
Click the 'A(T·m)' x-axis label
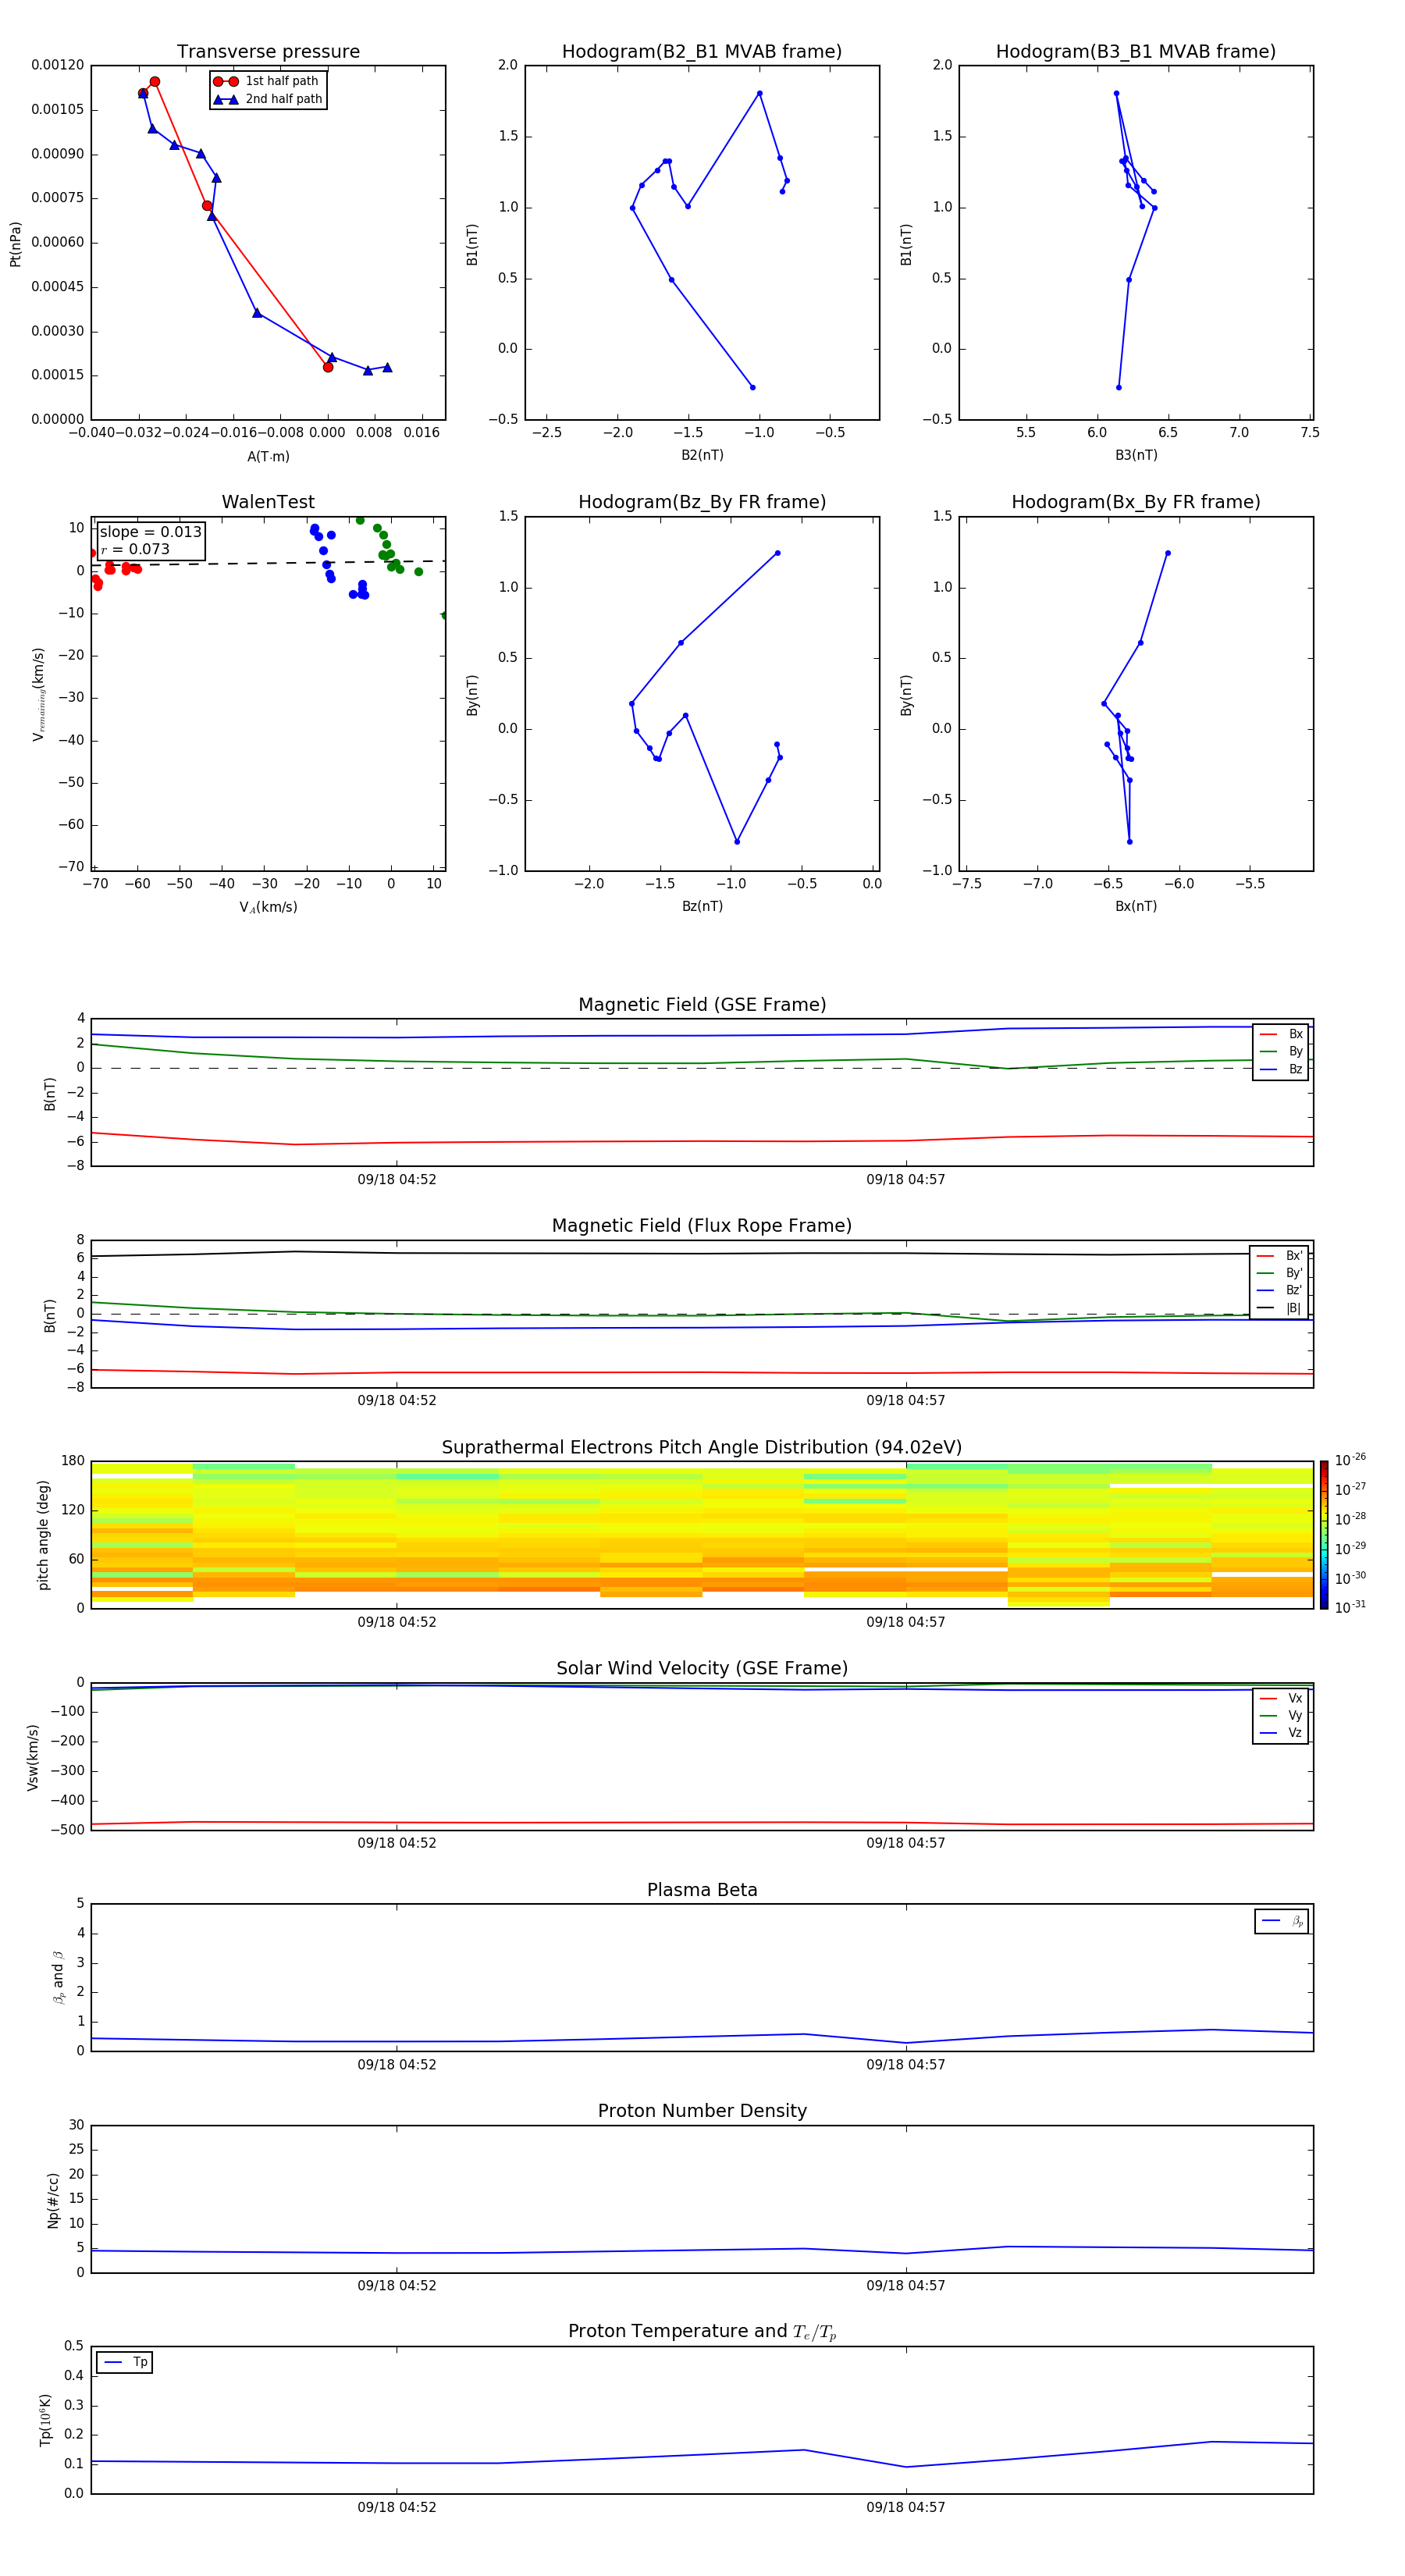click(x=268, y=456)
